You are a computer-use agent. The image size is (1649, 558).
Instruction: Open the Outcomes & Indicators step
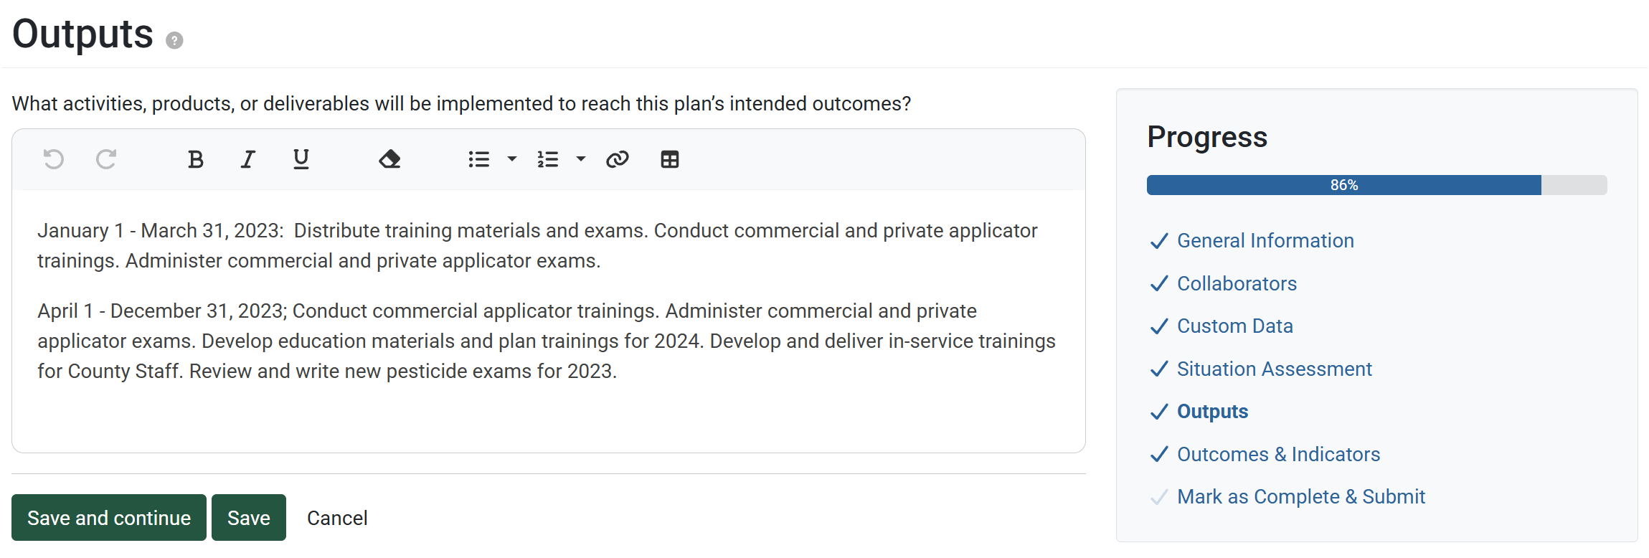[x=1278, y=455]
